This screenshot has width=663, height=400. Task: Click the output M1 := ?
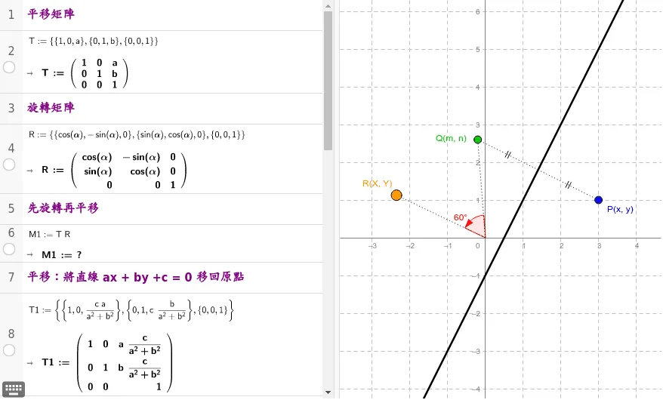[x=62, y=254]
